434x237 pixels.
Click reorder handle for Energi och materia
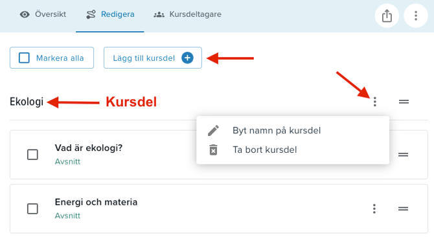pos(404,209)
